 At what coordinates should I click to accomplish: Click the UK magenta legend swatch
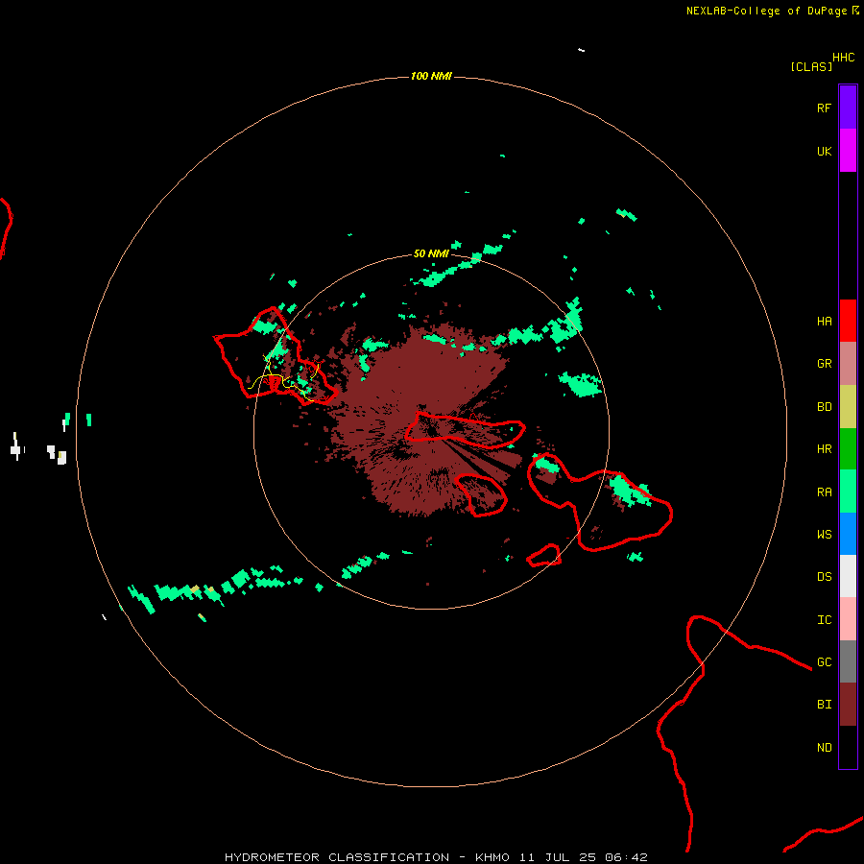848,151
